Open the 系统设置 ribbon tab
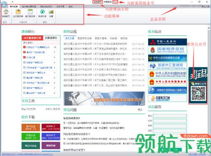 (60, 7)
